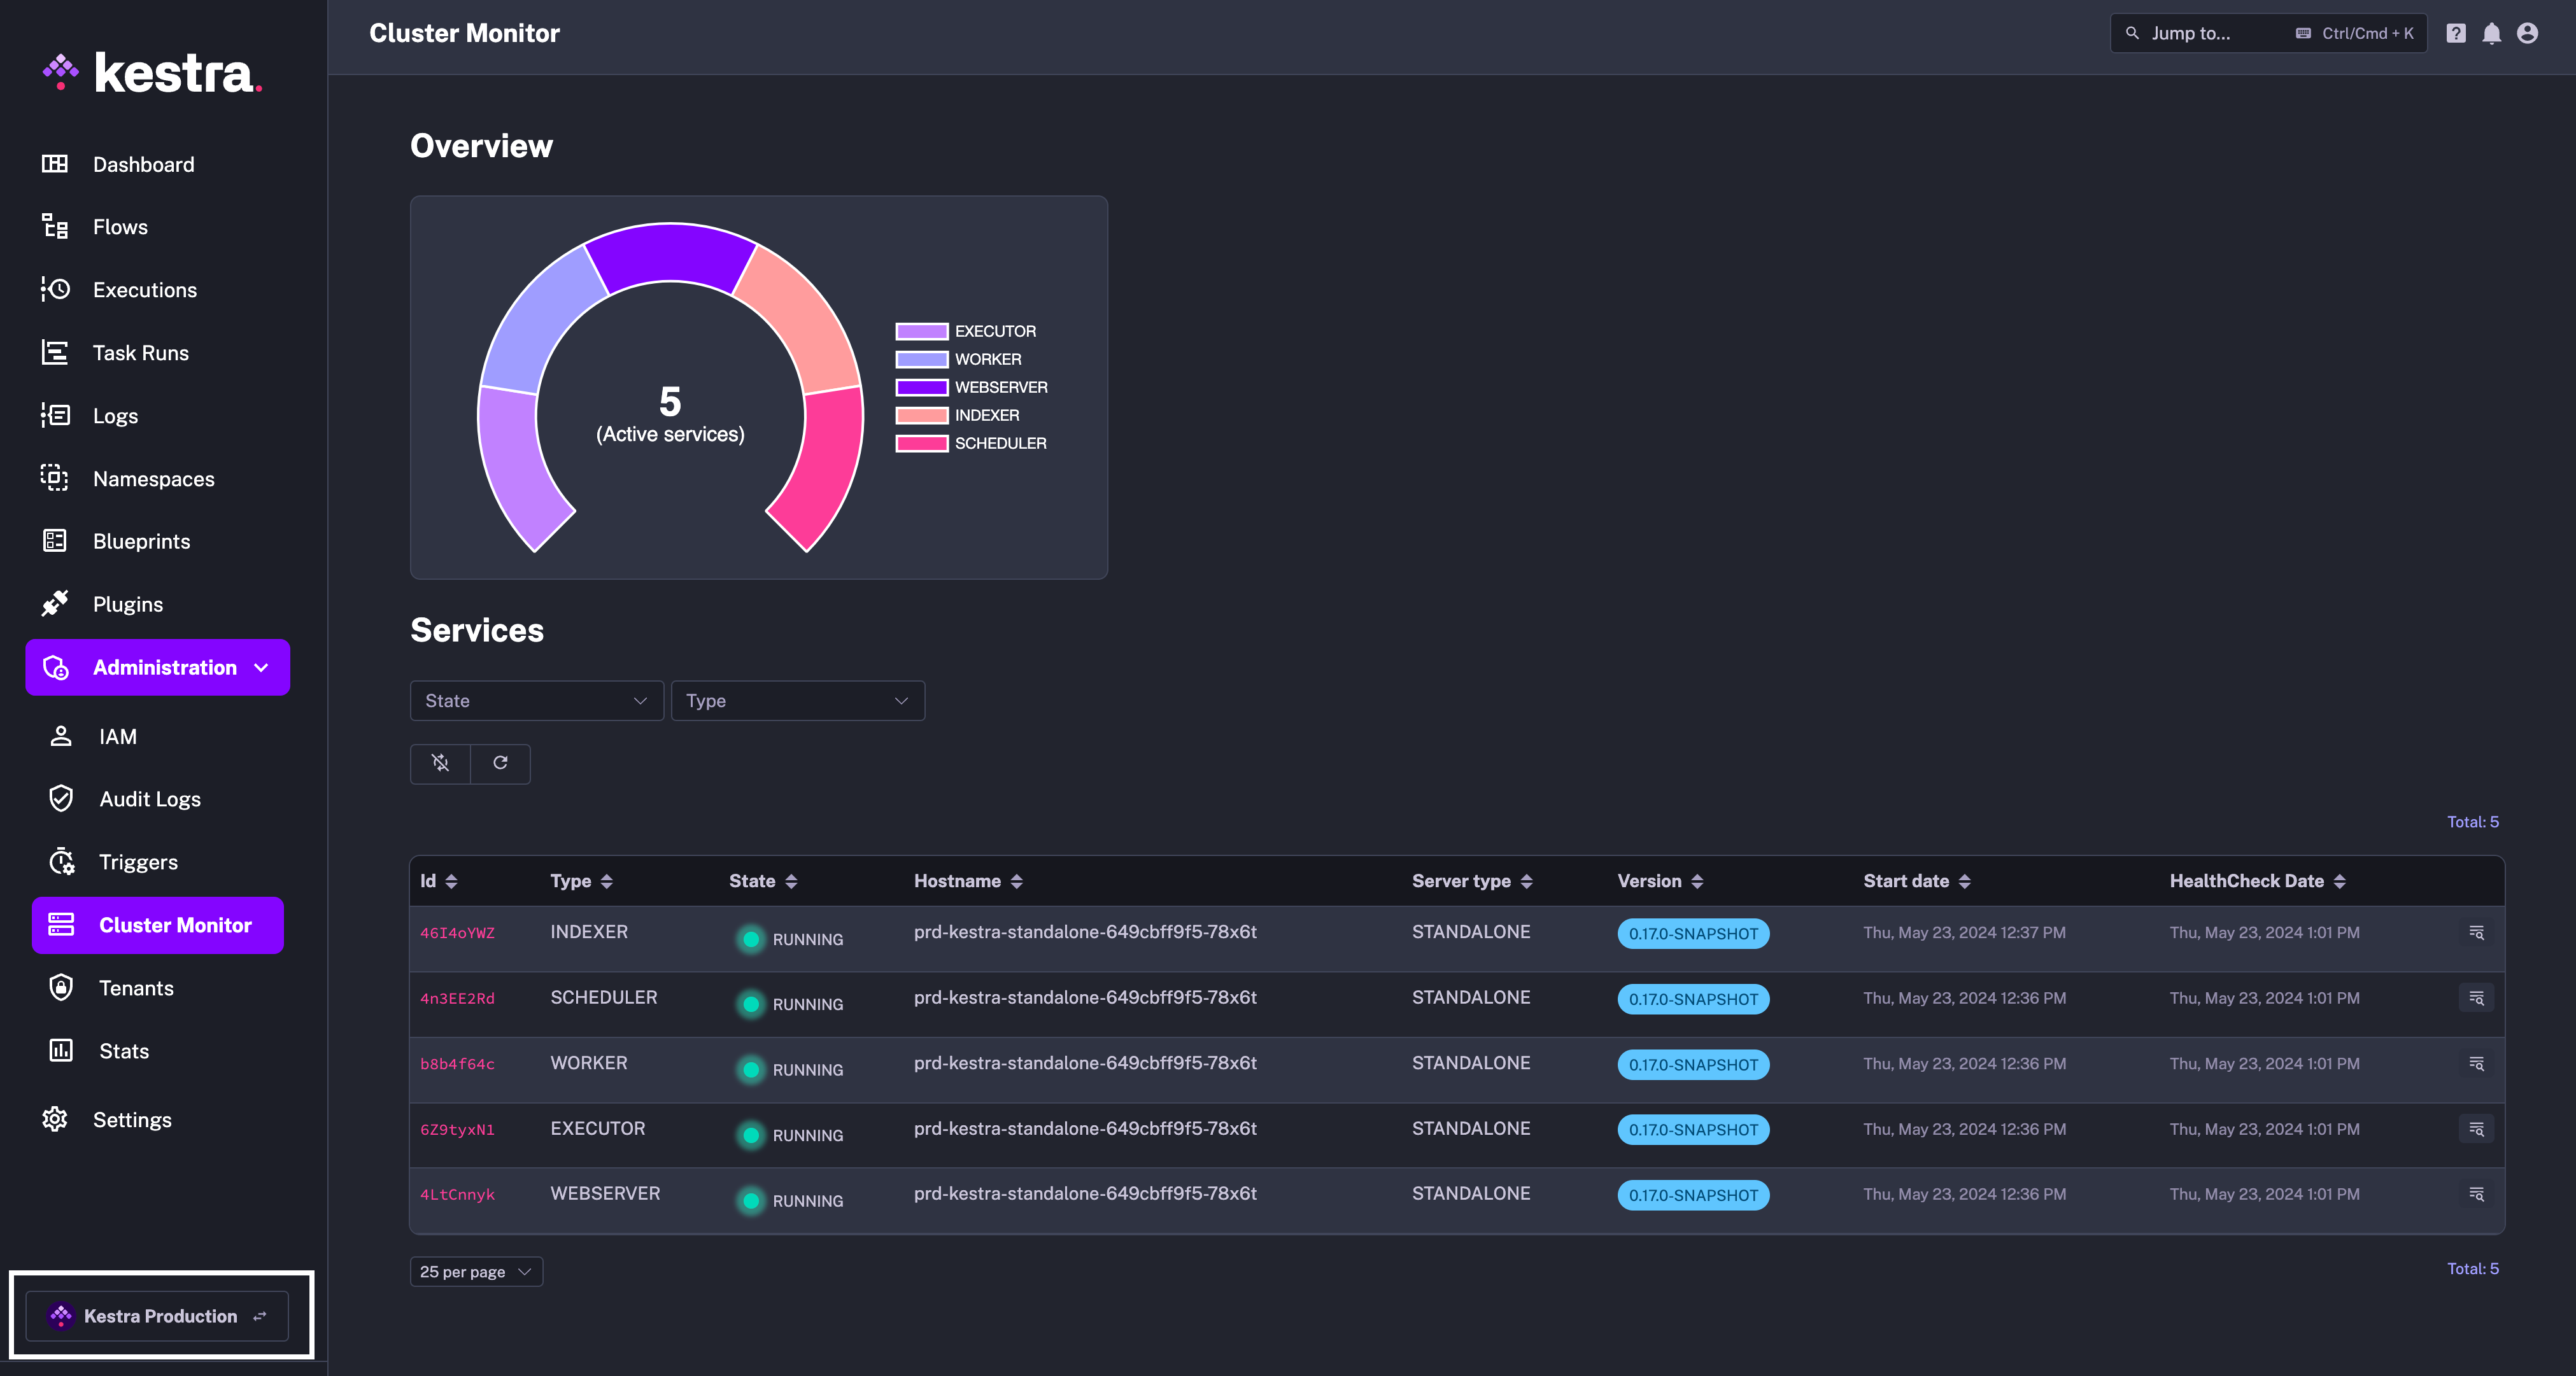Open the Type filter dropdown
Screen dimensions: 2576x1376
point(797,700)
